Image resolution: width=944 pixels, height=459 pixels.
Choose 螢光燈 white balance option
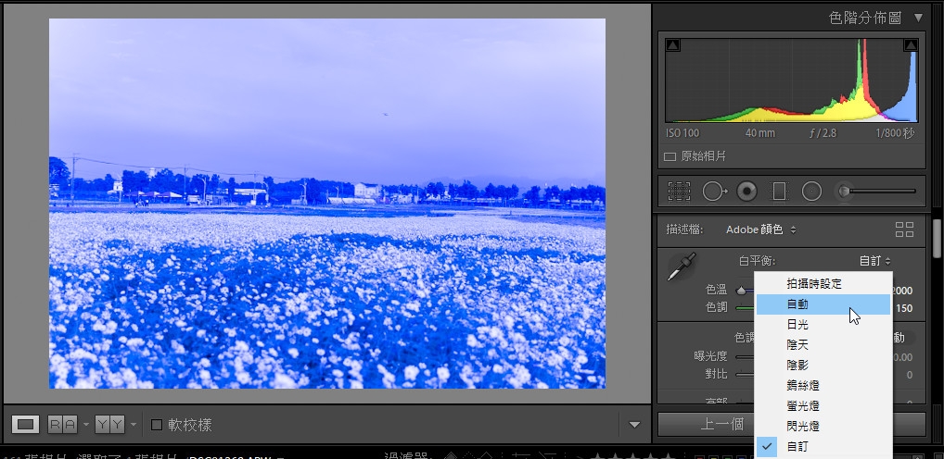click(823, 405)
